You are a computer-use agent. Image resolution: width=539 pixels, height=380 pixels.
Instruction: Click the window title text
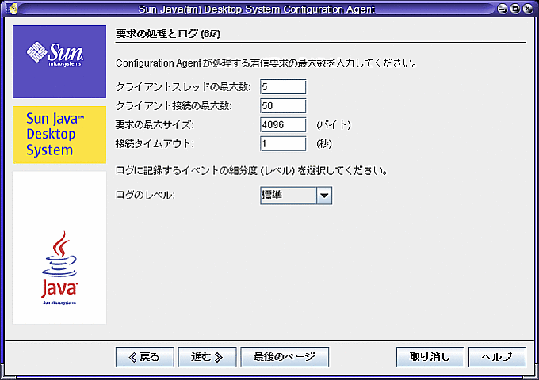[x=257, y=9]
